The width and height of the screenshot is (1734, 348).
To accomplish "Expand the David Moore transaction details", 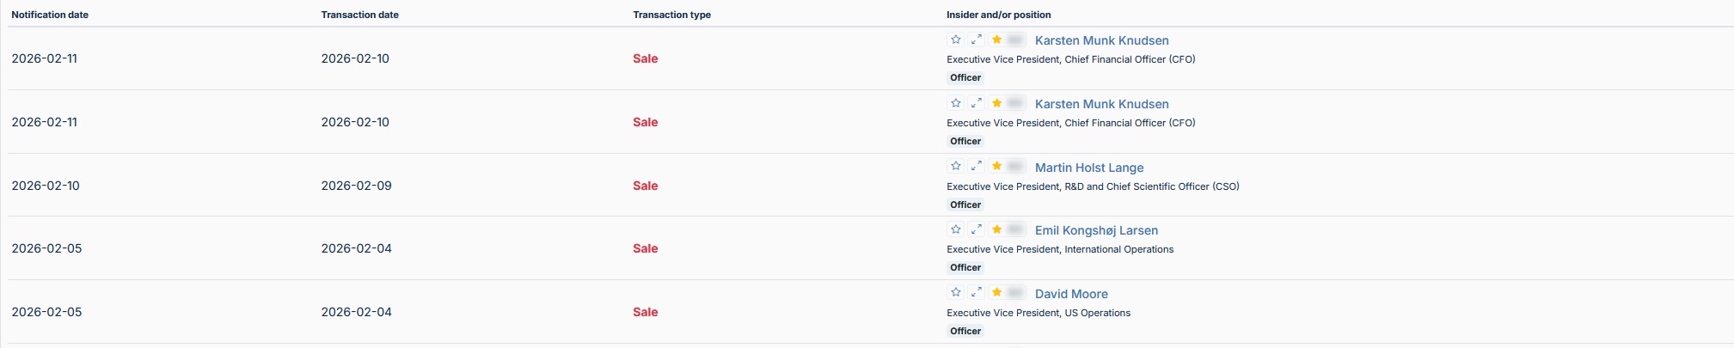I will tap(976, 293).
